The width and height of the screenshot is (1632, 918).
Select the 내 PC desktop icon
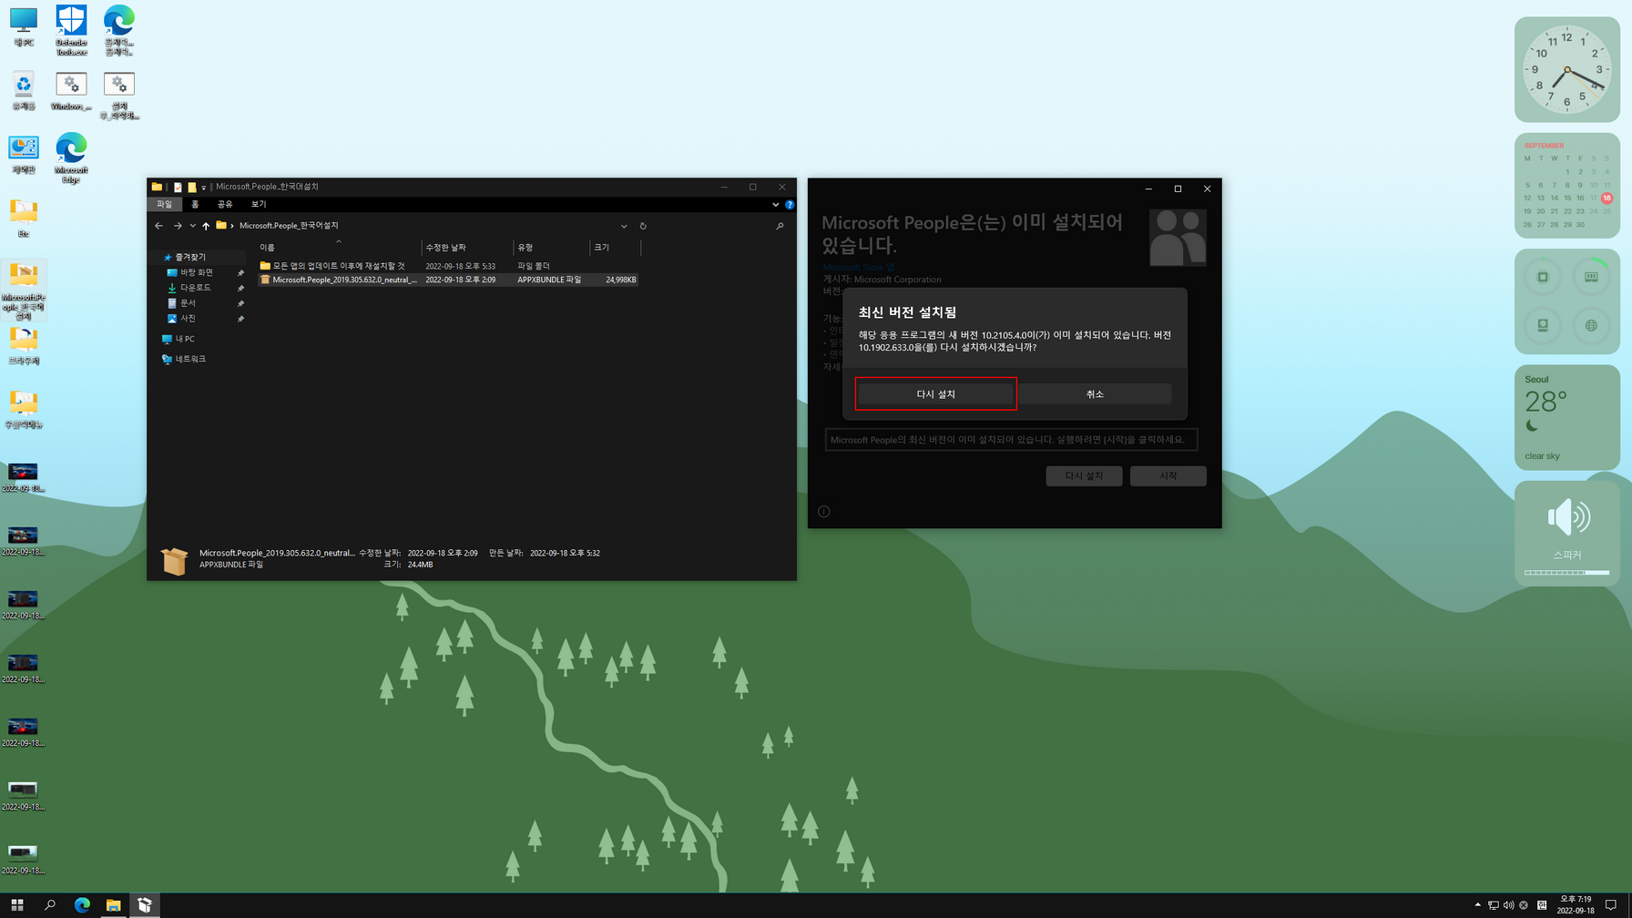[24, 27]
